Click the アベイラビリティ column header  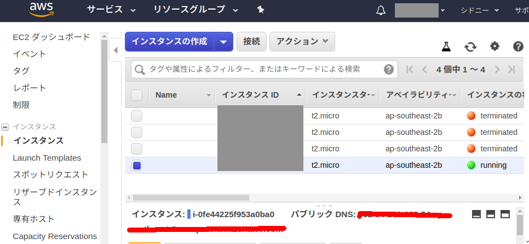[419, 95]
